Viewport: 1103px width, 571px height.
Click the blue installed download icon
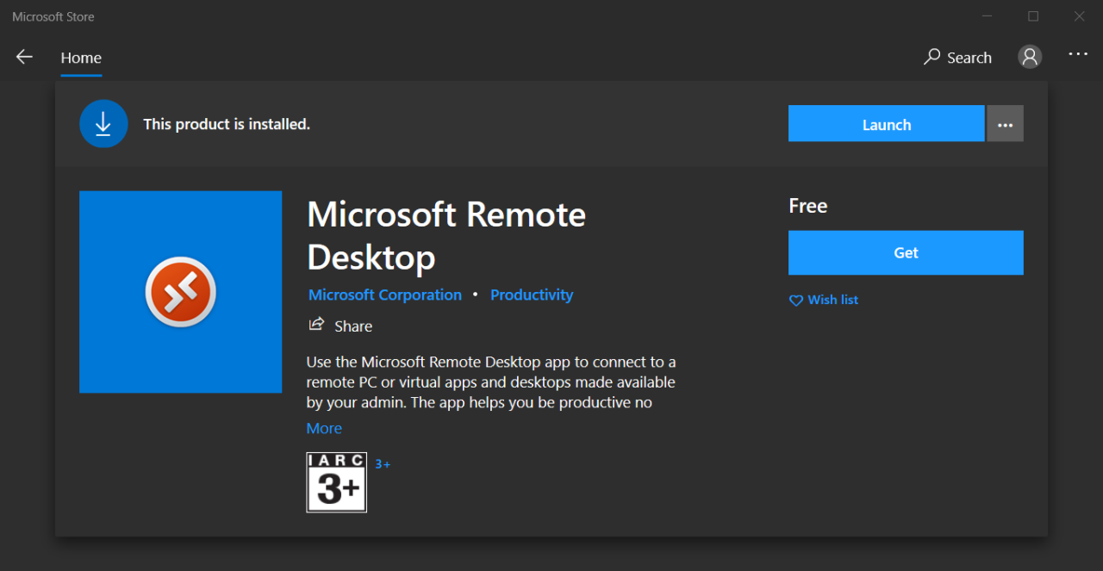(103, 124)
